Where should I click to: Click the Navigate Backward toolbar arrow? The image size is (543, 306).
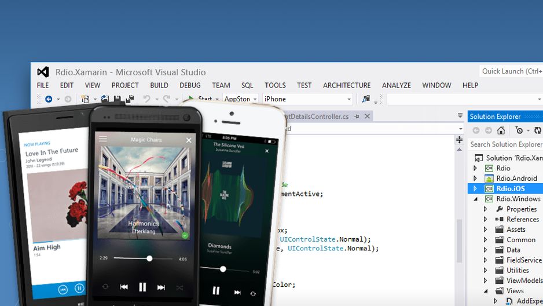pos(49,99)
